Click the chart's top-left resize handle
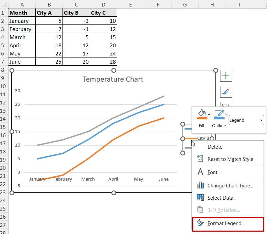Viewport: 267px width, 234px height. pos(12,70)
